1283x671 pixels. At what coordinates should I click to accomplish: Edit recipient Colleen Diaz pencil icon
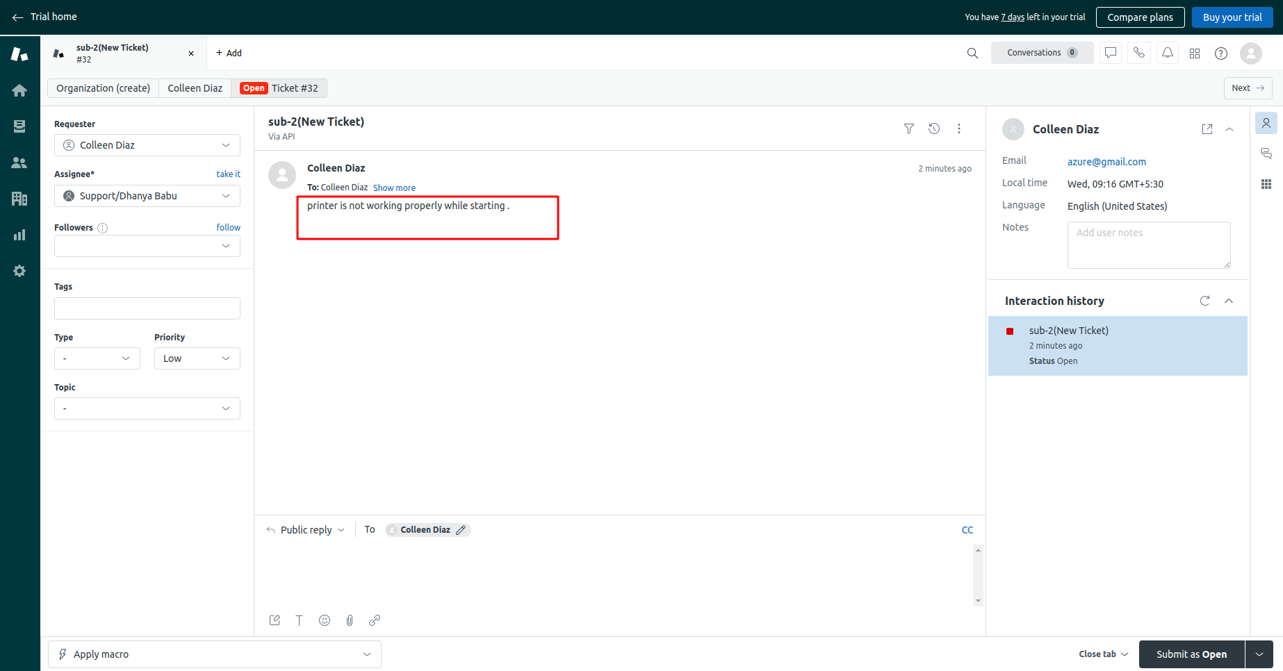[461, 530]
